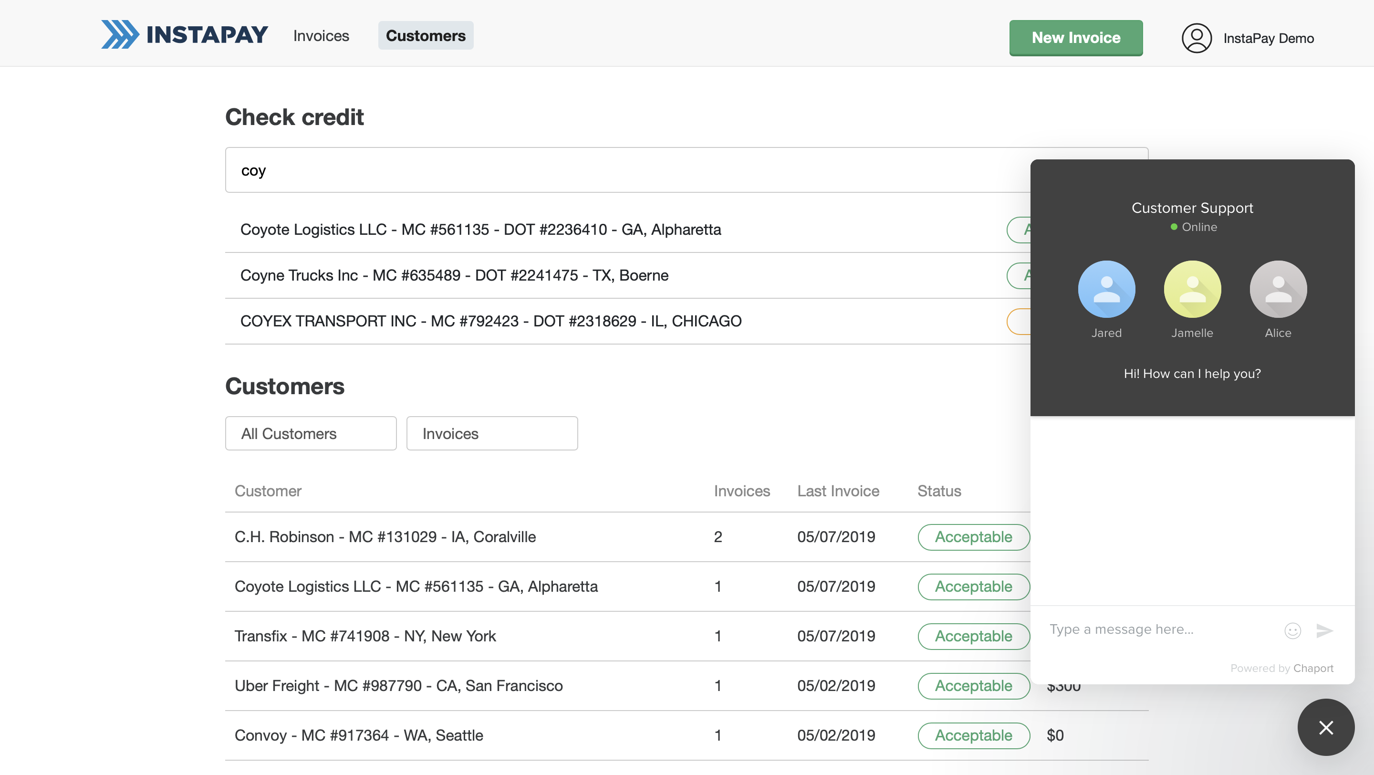Focus the Check credit search field
The width and height of the screenshot is (1374, 775).
tap(628, 170)
